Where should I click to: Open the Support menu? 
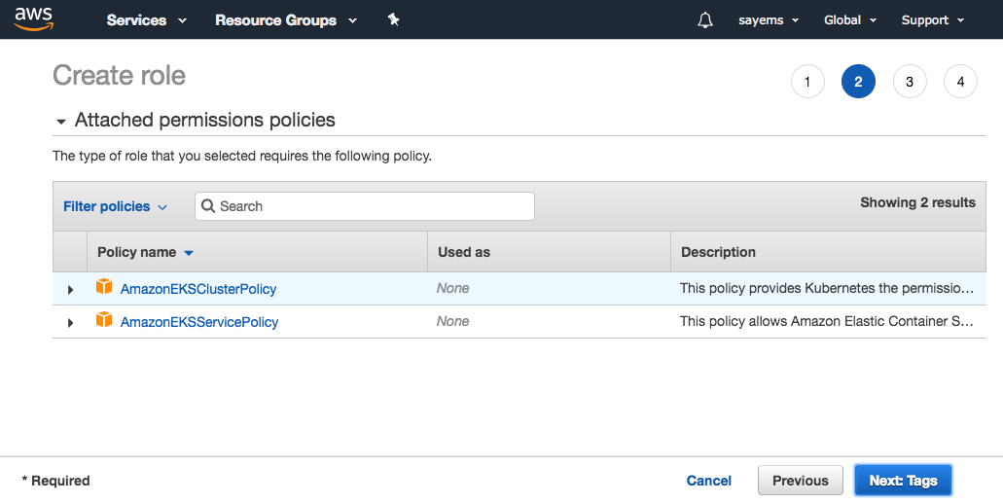tap(932, 19)
